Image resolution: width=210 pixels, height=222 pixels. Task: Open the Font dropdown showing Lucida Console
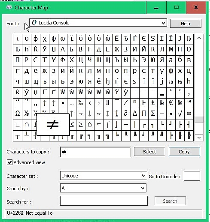(x=98, y=23)
